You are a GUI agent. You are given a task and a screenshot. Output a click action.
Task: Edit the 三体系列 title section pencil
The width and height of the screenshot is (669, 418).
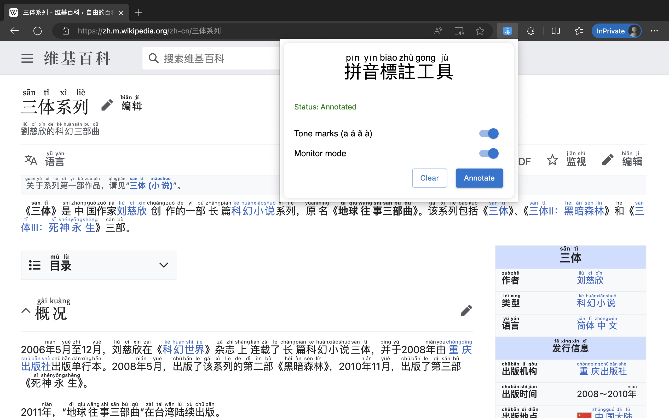tap(107, 105)
